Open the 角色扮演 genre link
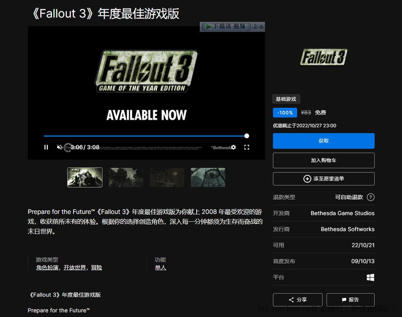 [47, 268]
